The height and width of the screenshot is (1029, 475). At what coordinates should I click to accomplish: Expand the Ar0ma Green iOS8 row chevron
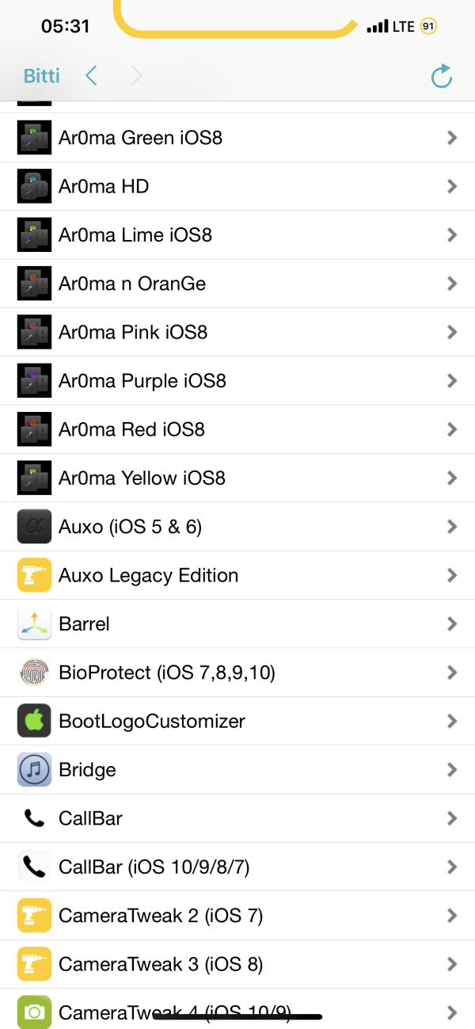[452, 138]
